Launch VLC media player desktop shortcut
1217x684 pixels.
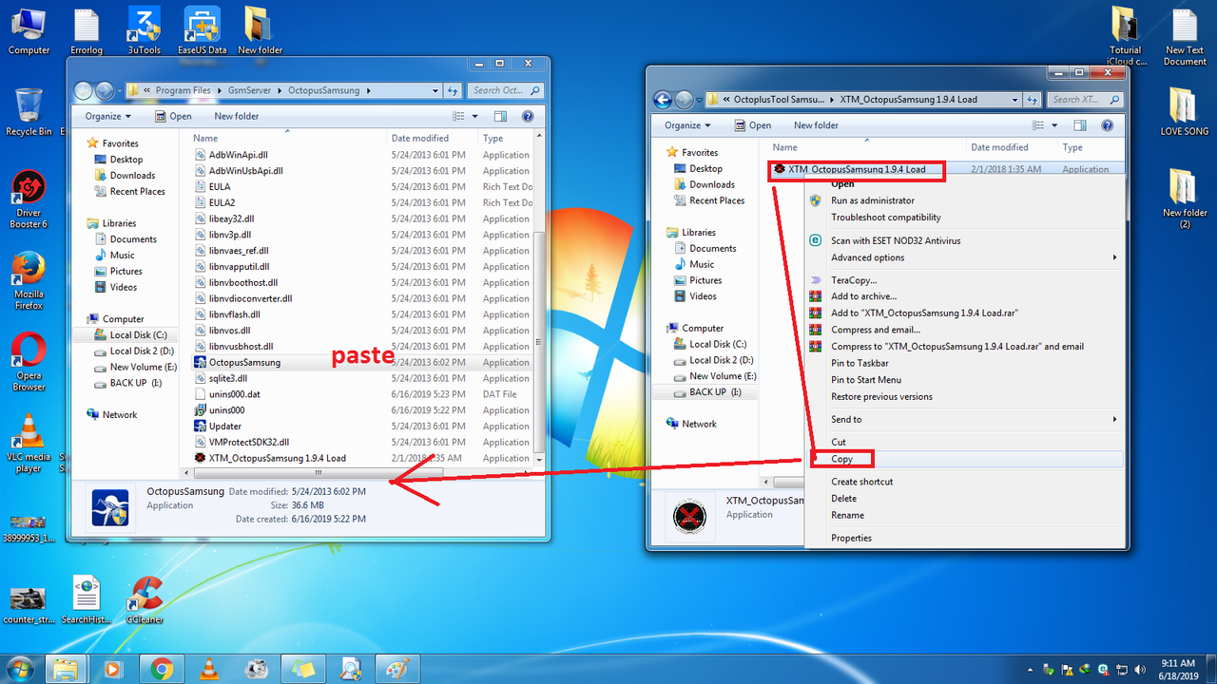click(29, 442)
